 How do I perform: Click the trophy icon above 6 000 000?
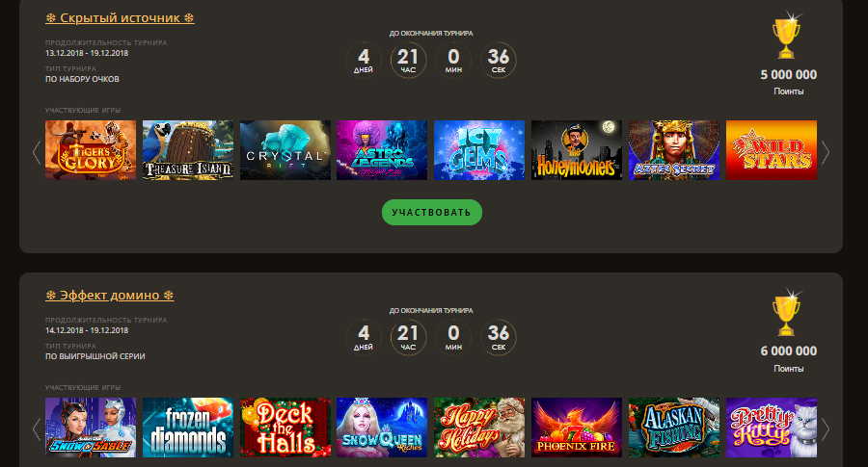787,313
